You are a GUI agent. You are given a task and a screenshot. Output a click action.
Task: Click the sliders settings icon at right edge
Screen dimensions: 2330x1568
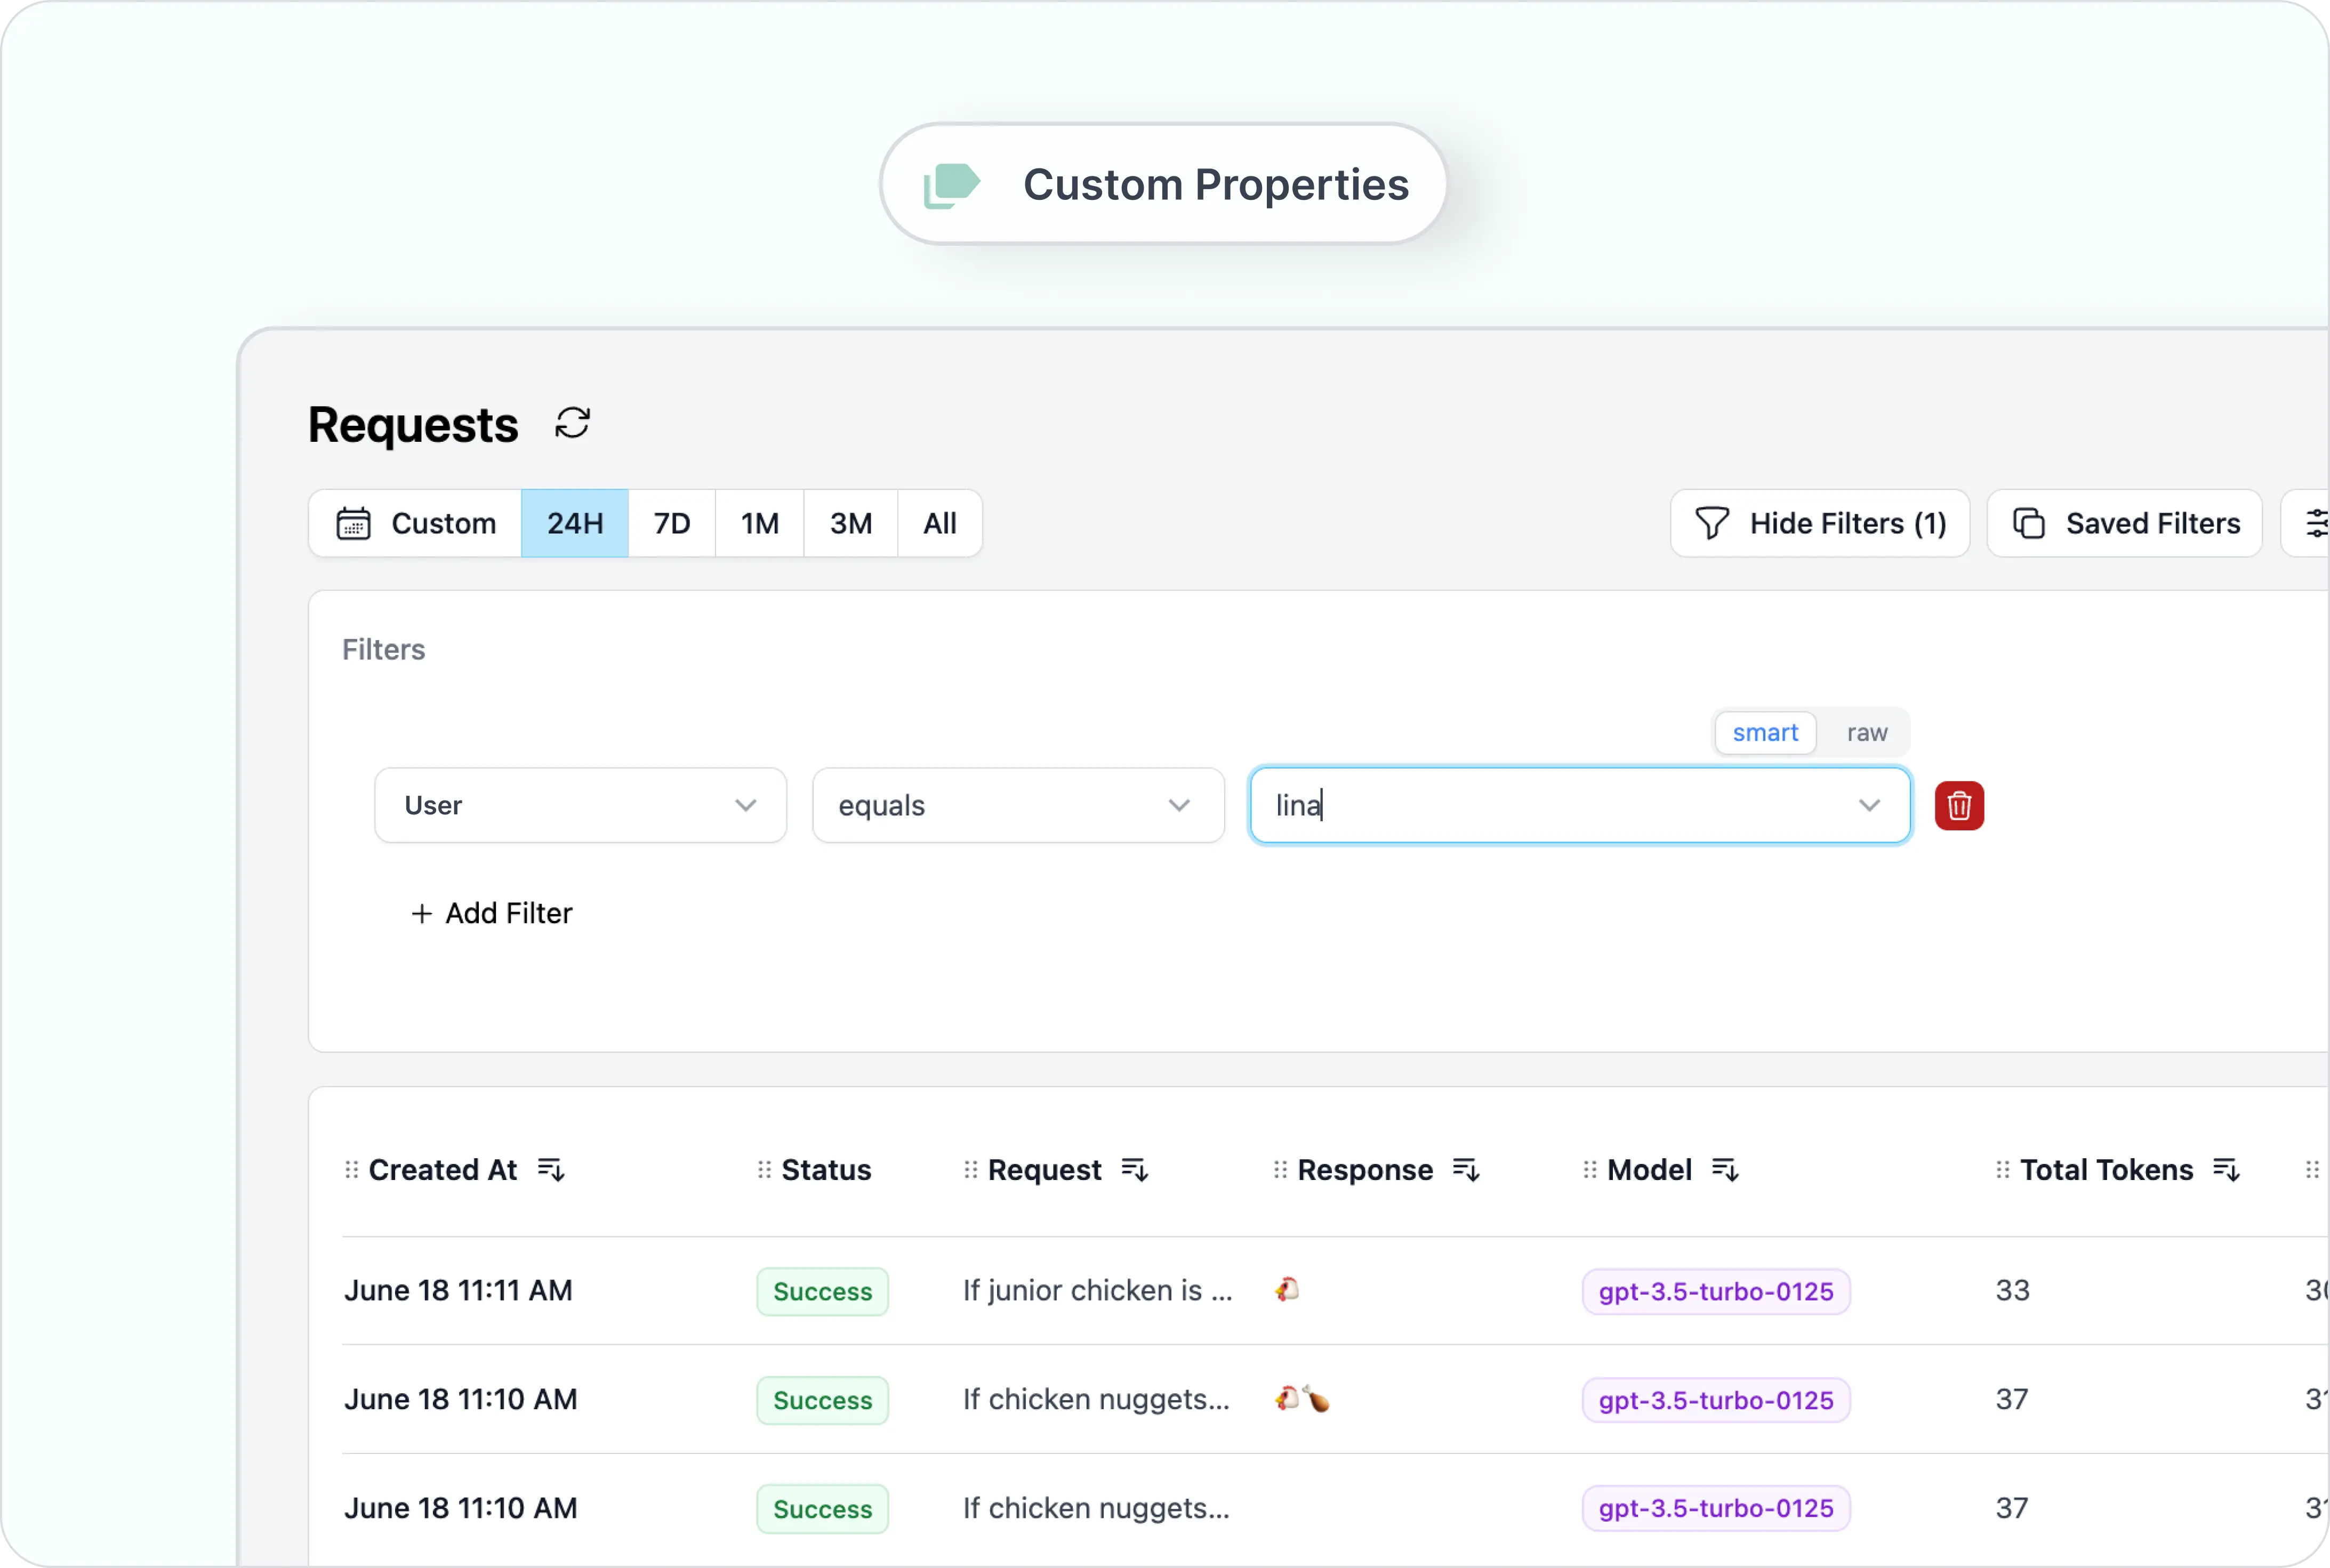coord(2317,523)
